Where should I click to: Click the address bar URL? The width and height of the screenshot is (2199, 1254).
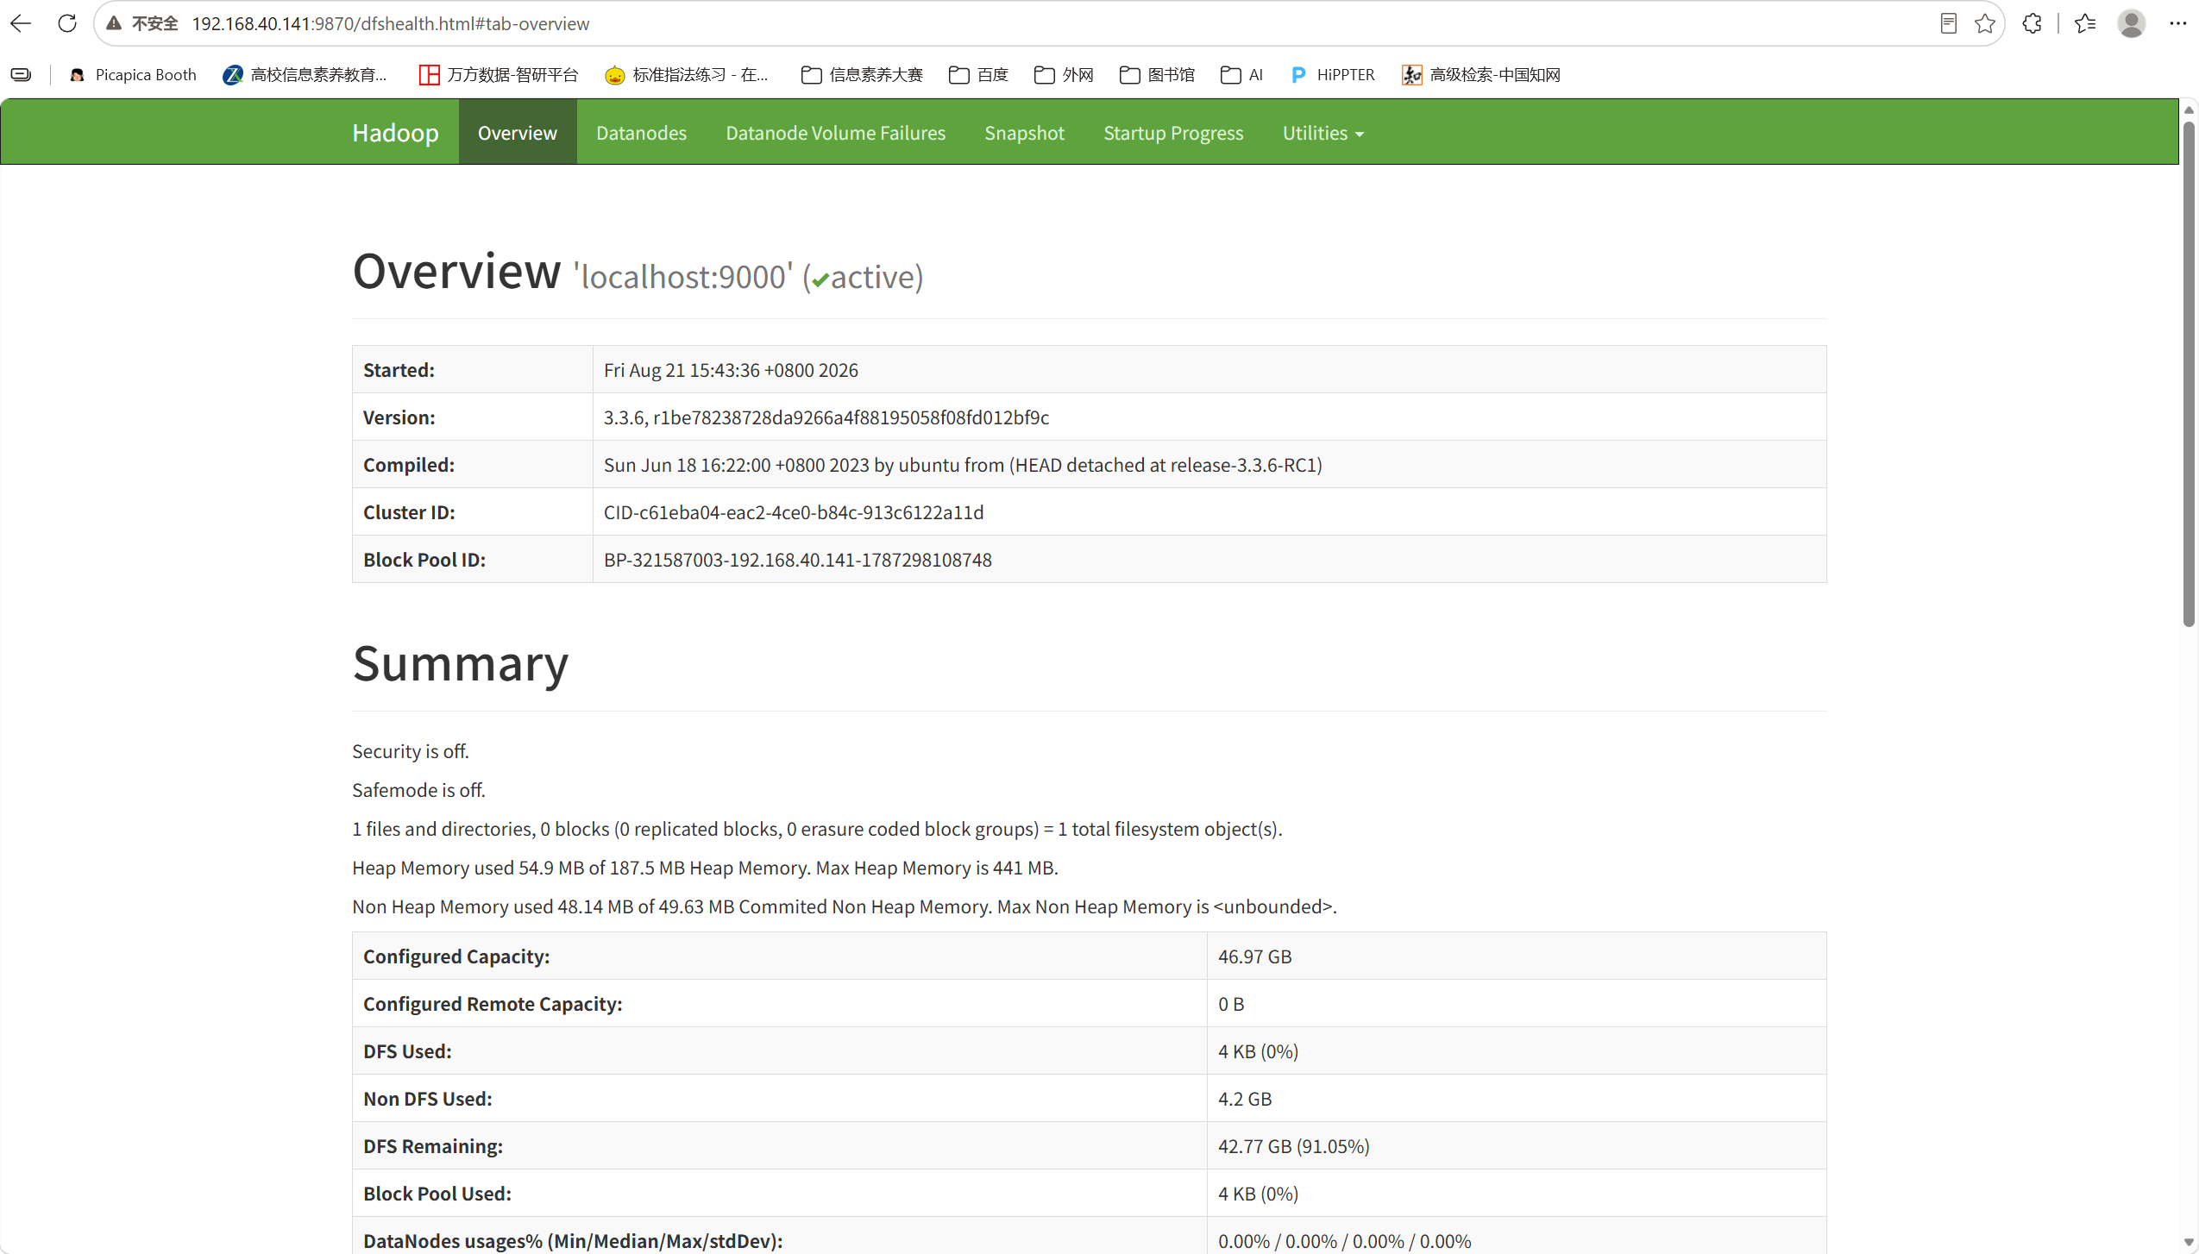(x=391, y=23)
